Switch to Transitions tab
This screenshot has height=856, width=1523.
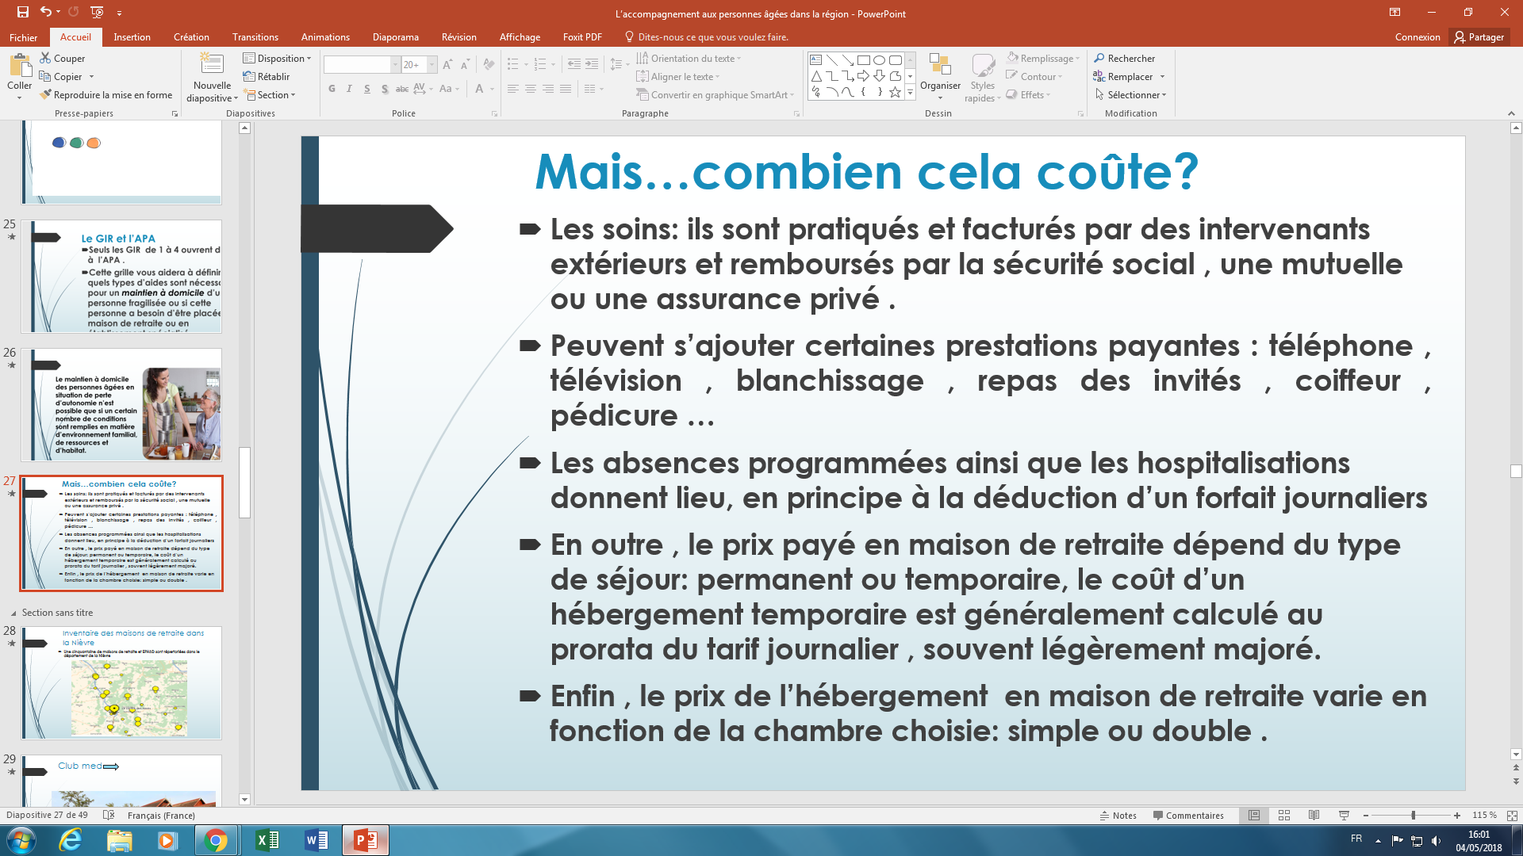[255, 36]
